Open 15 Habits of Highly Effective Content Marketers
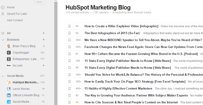 tap(118, 88)
